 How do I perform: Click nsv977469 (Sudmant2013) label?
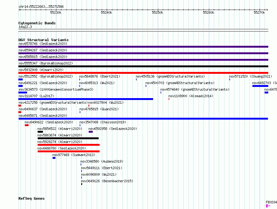tap(74, 155)
